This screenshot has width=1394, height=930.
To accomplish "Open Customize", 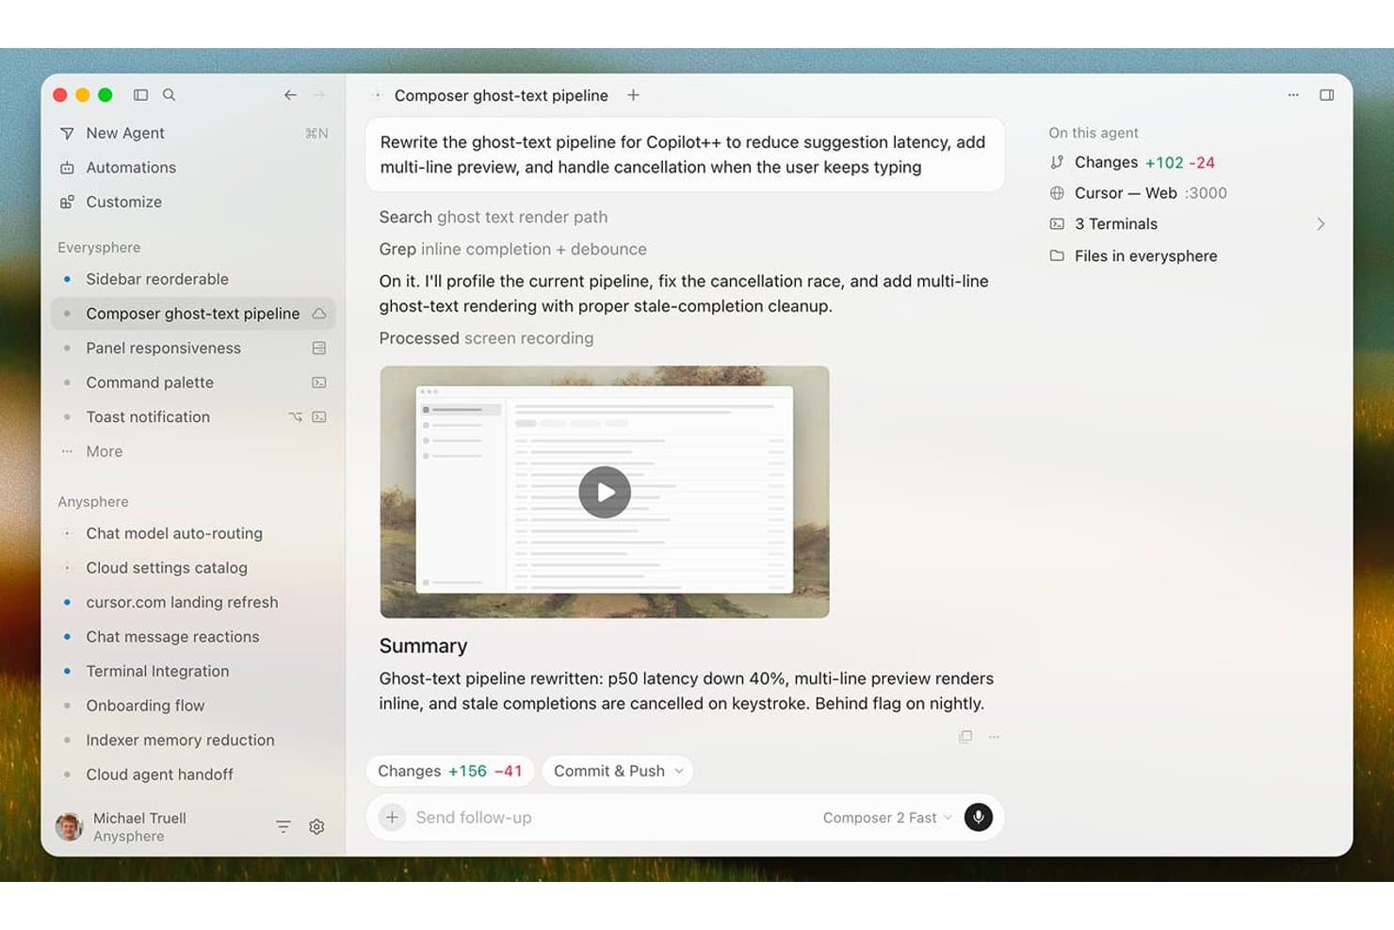I will click(x=193, y=203).
